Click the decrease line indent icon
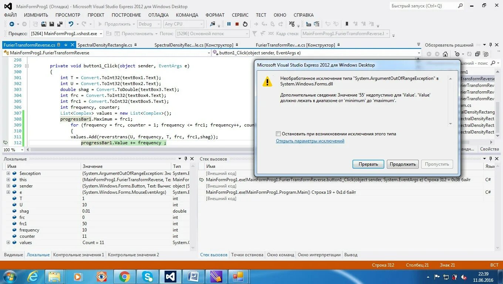 308,24
